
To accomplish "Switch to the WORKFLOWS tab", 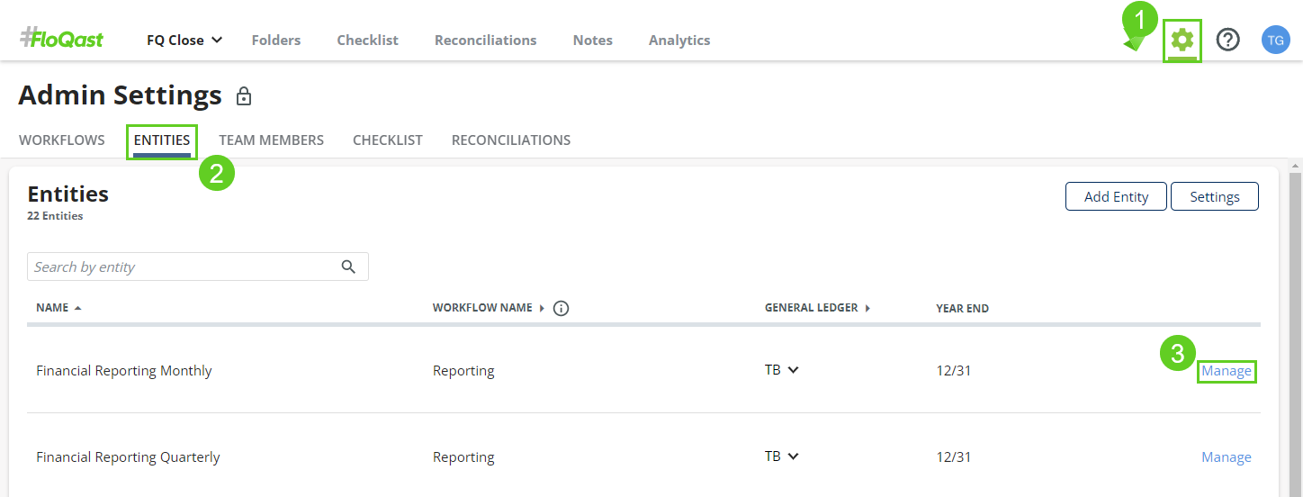I will pyautogui.click(x=62, y=140).
